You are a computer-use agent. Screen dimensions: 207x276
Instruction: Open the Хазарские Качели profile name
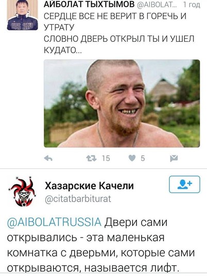tap(89, 186)
